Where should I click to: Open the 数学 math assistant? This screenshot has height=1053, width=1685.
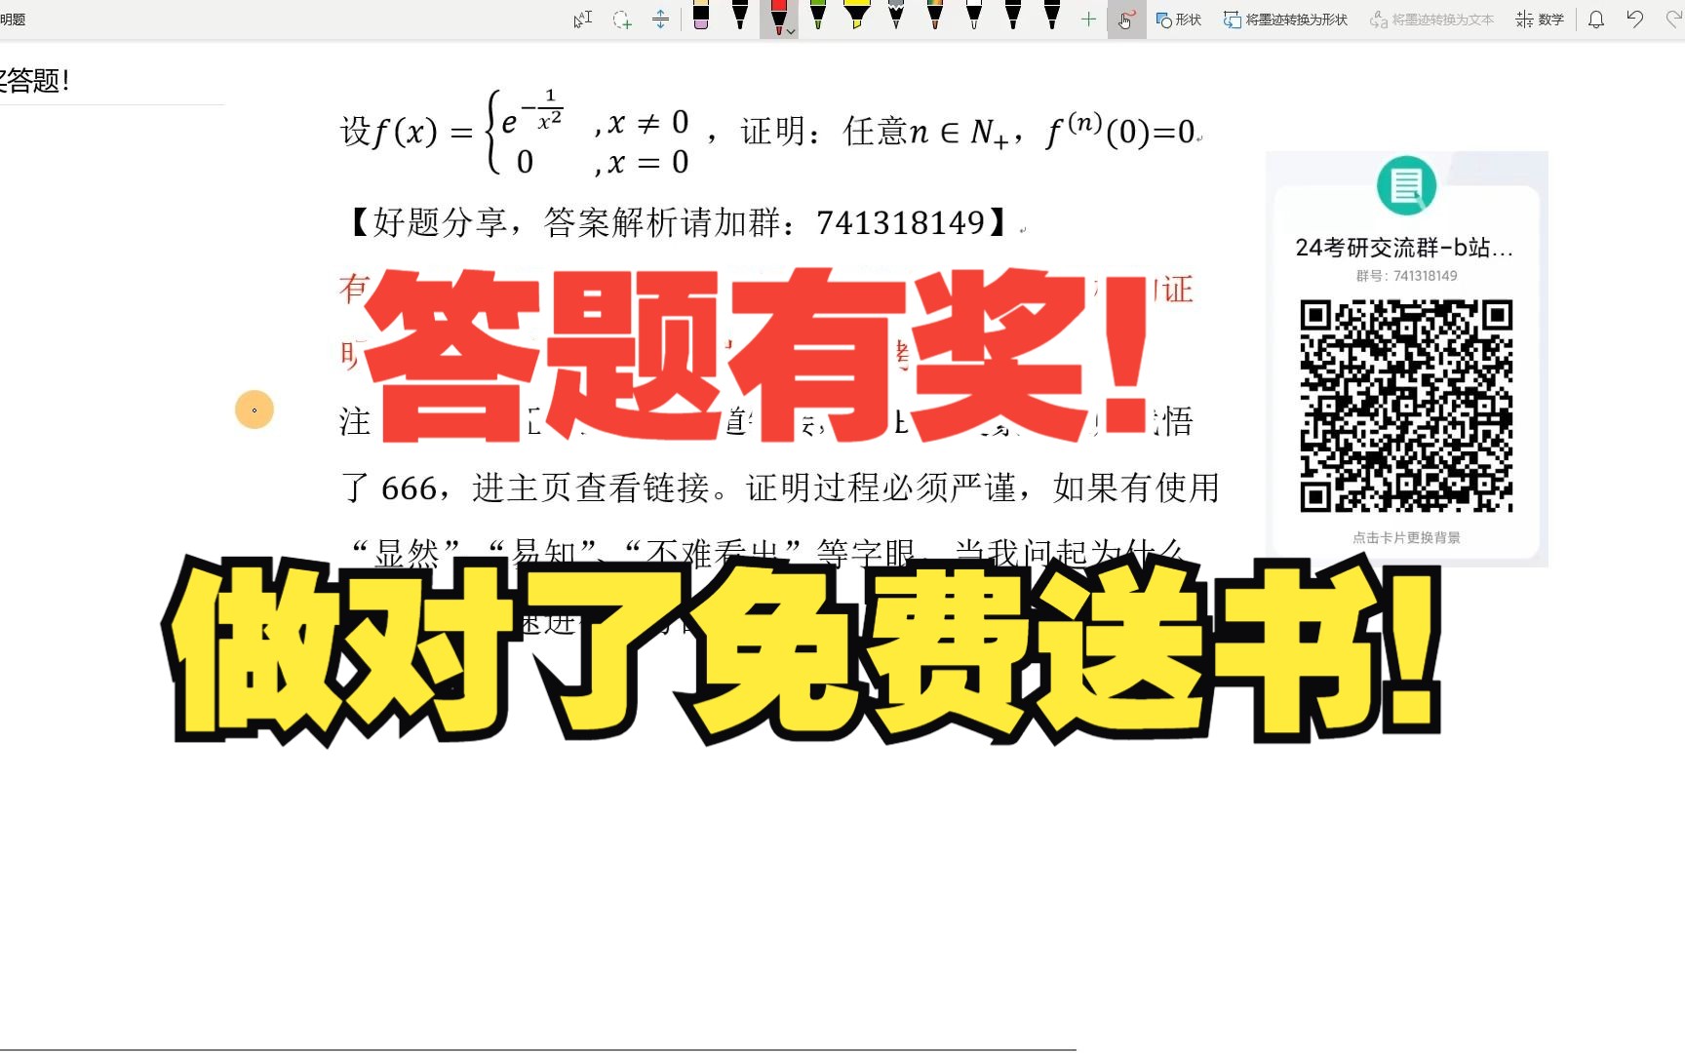[x=1540, y=19]
